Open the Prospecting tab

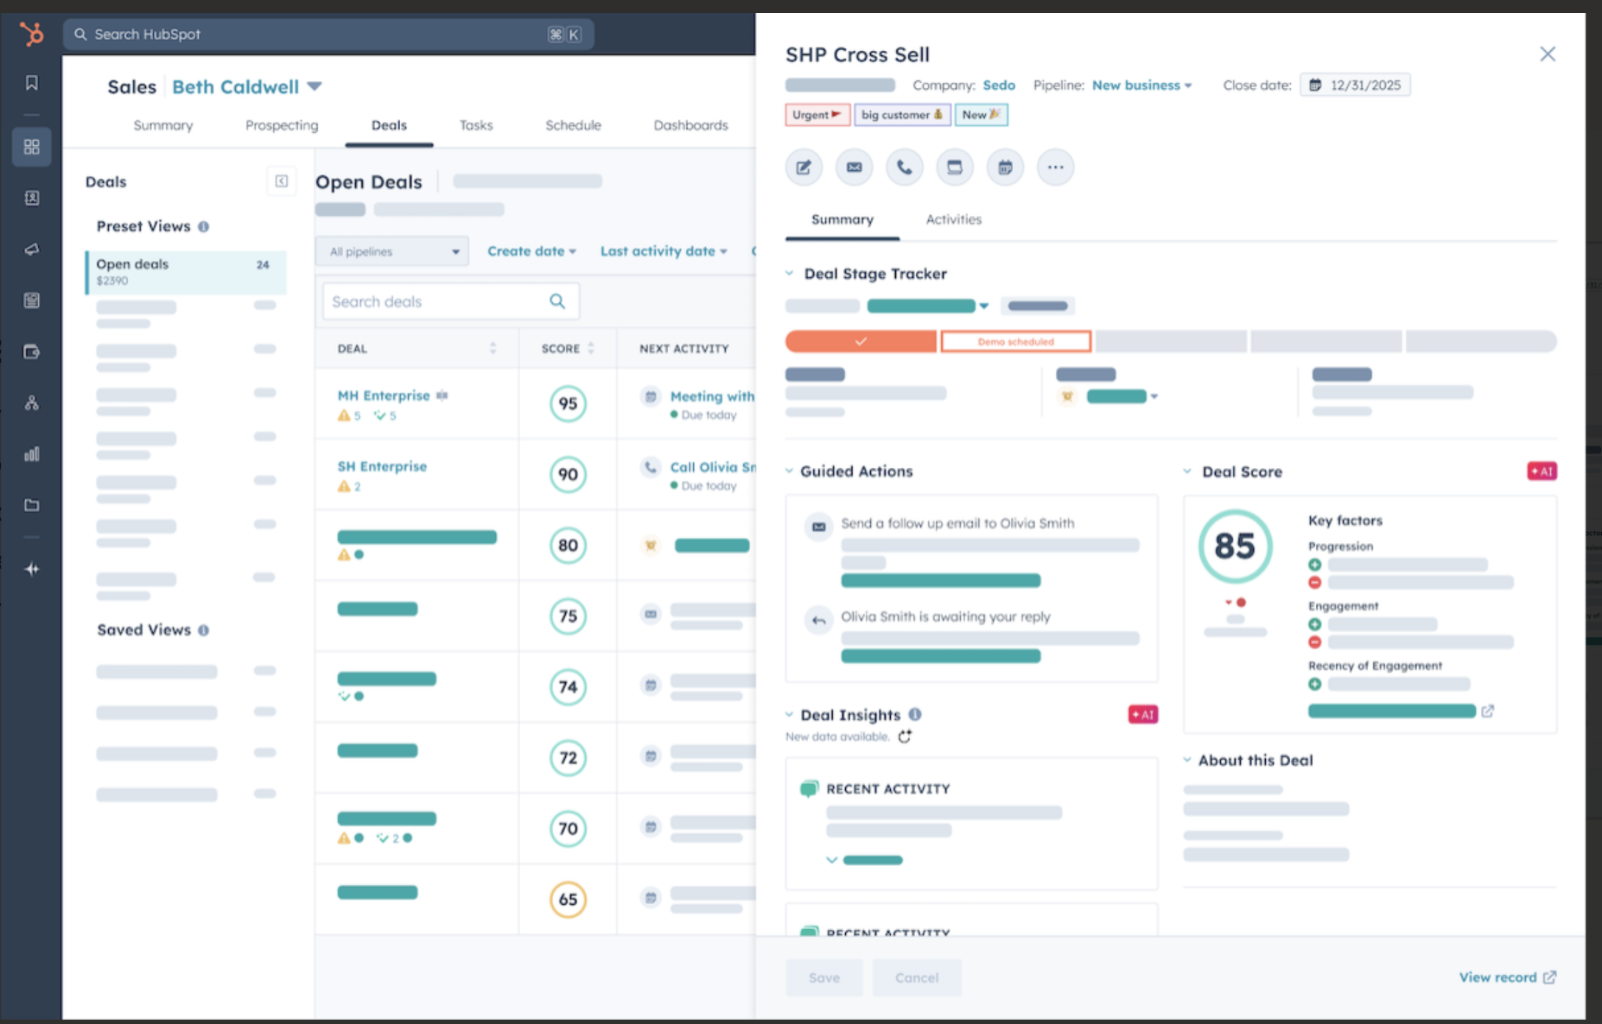[282, 125]
